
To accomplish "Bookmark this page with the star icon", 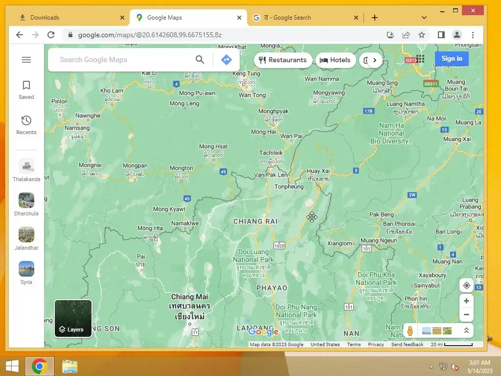I will pos(422,35).
